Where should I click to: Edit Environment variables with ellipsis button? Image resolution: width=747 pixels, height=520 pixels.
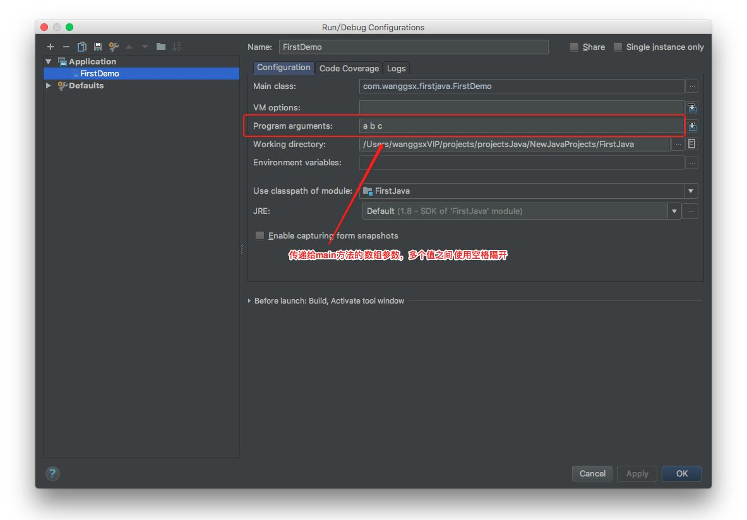(x=691, y=163)
